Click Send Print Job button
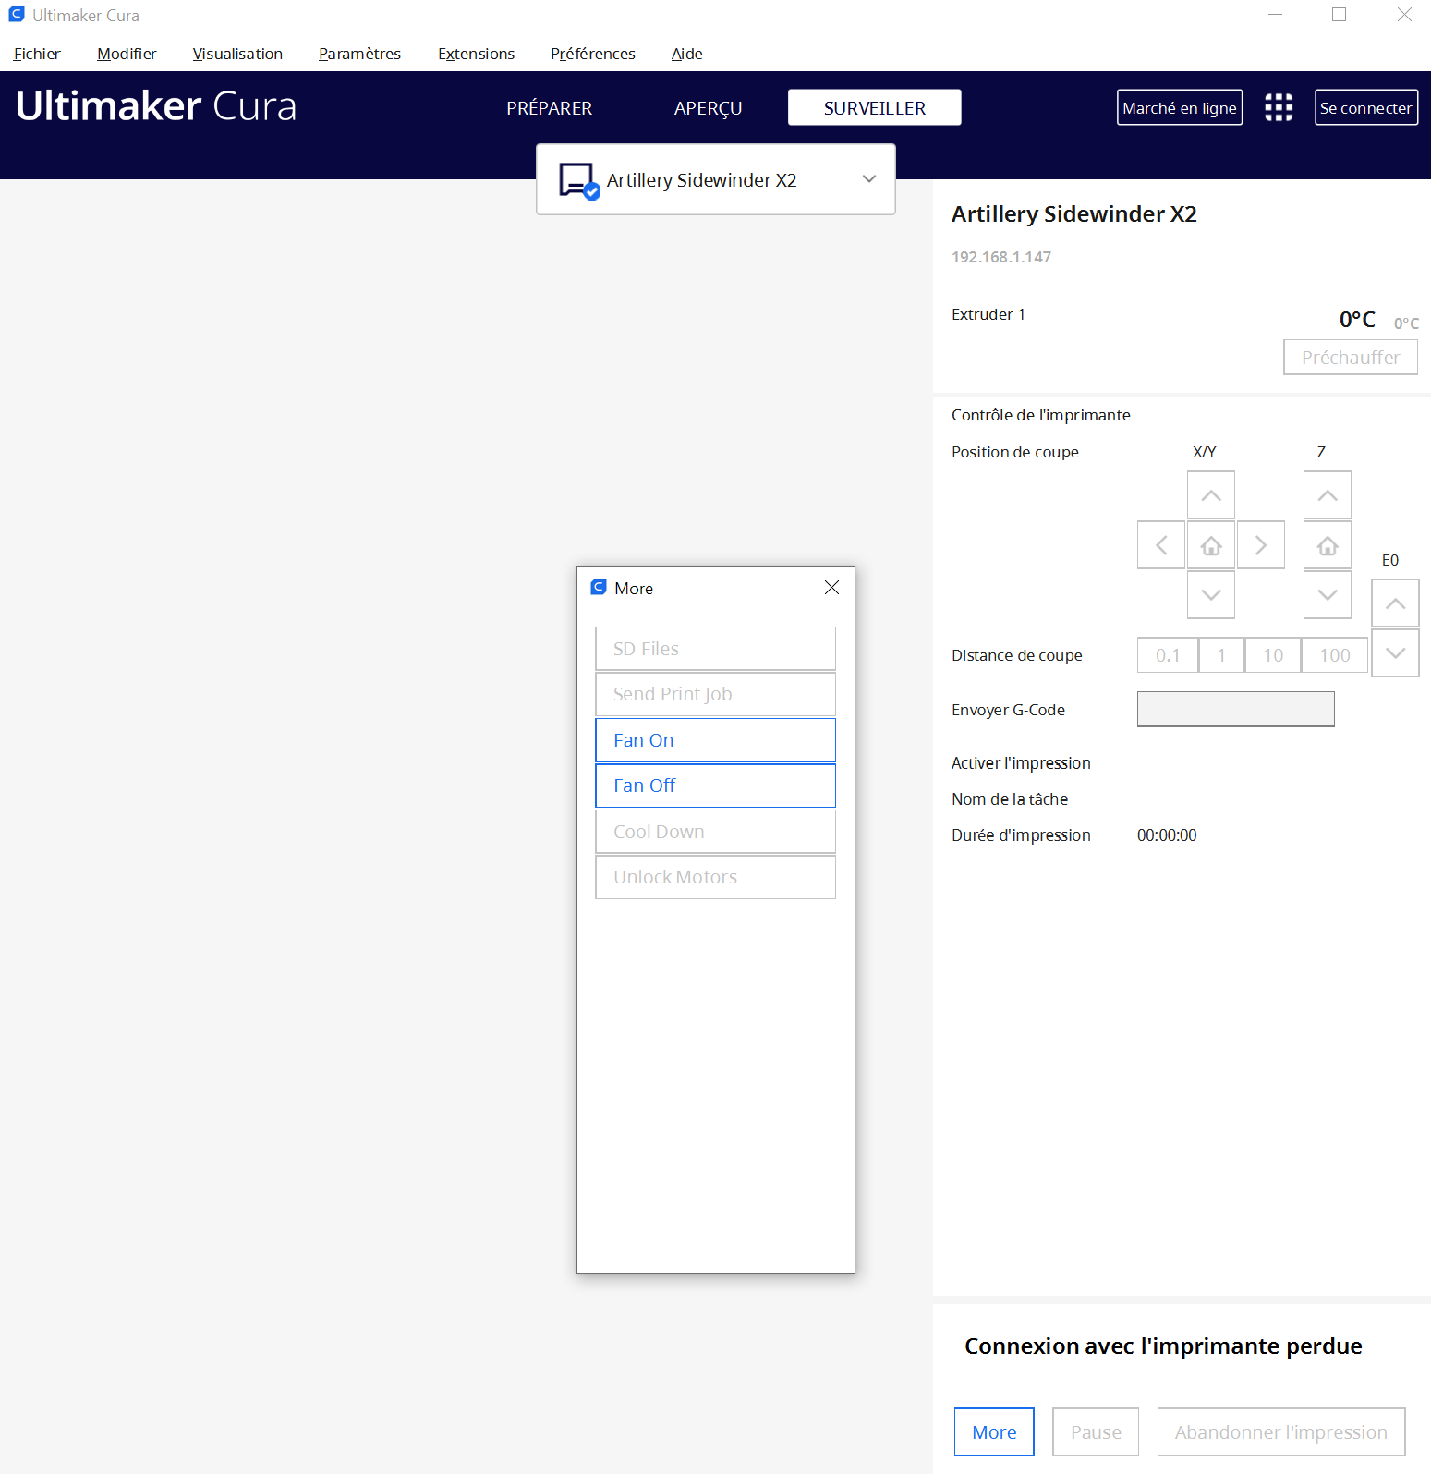 click(x=715, y=694)
